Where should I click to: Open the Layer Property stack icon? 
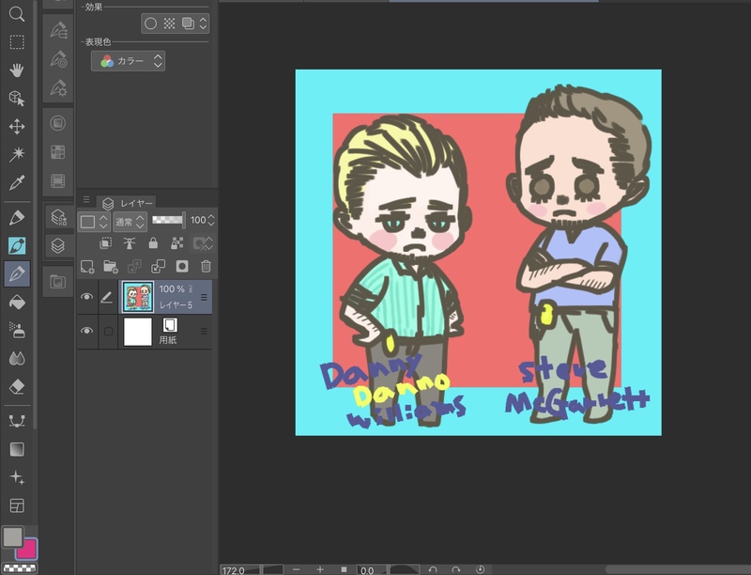(58, 218)
